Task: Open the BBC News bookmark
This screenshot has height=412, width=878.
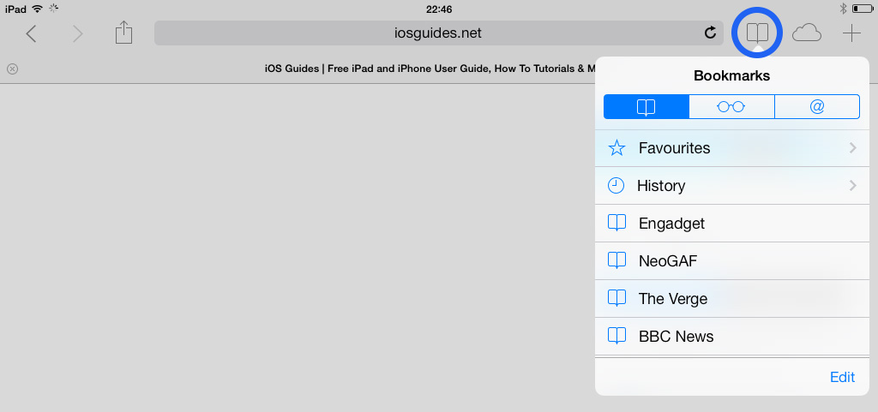Action: [x=732, y=336]
